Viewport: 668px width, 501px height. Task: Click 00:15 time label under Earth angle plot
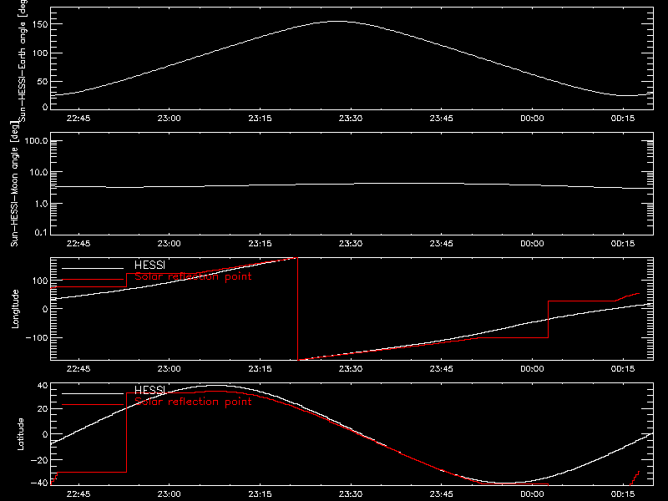click(623, 119)
